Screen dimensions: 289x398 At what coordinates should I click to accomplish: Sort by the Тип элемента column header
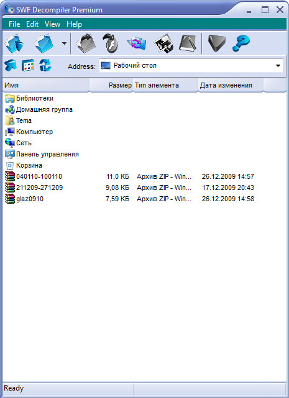tap(165, 85)
